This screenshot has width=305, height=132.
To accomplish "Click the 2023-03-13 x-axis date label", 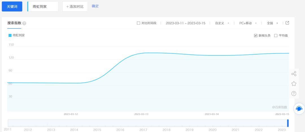I will 141,114.
